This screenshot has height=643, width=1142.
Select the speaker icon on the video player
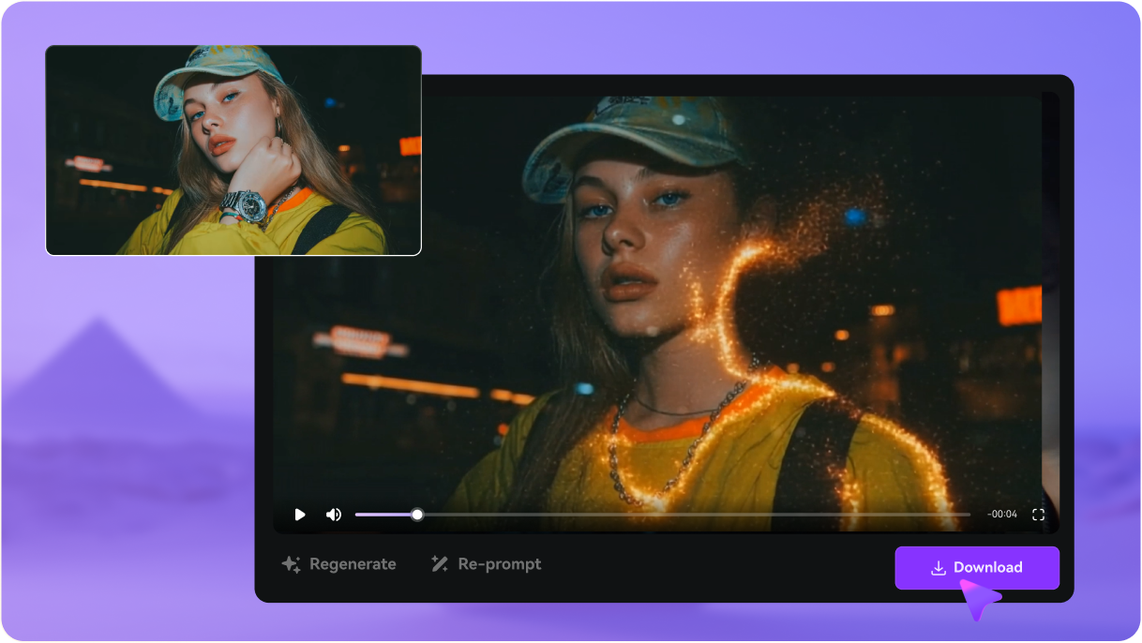tap(334, 515)
